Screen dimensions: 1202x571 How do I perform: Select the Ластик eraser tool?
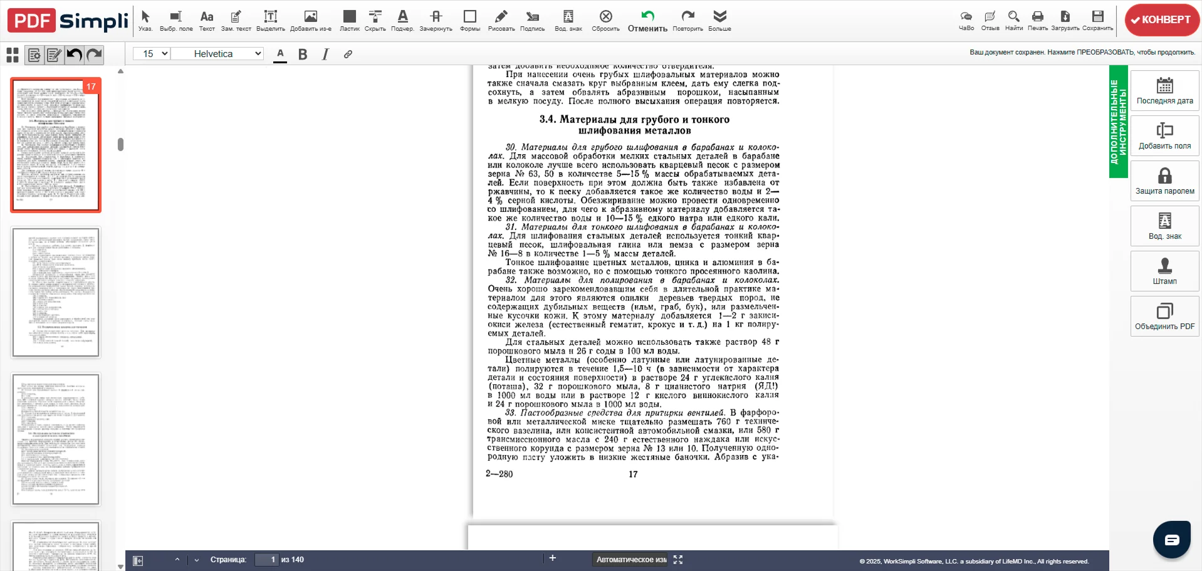[350, 20]
